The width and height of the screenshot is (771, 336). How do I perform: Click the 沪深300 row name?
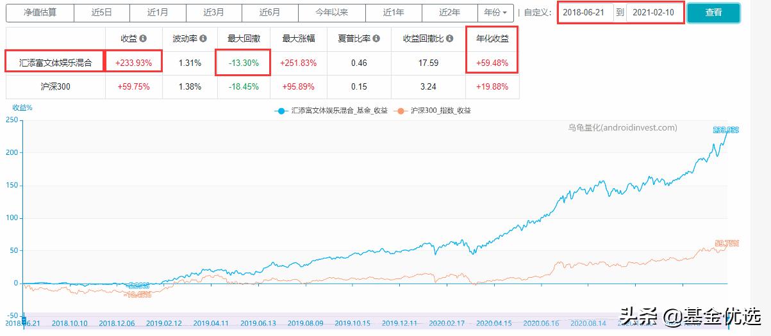(56, 87)
